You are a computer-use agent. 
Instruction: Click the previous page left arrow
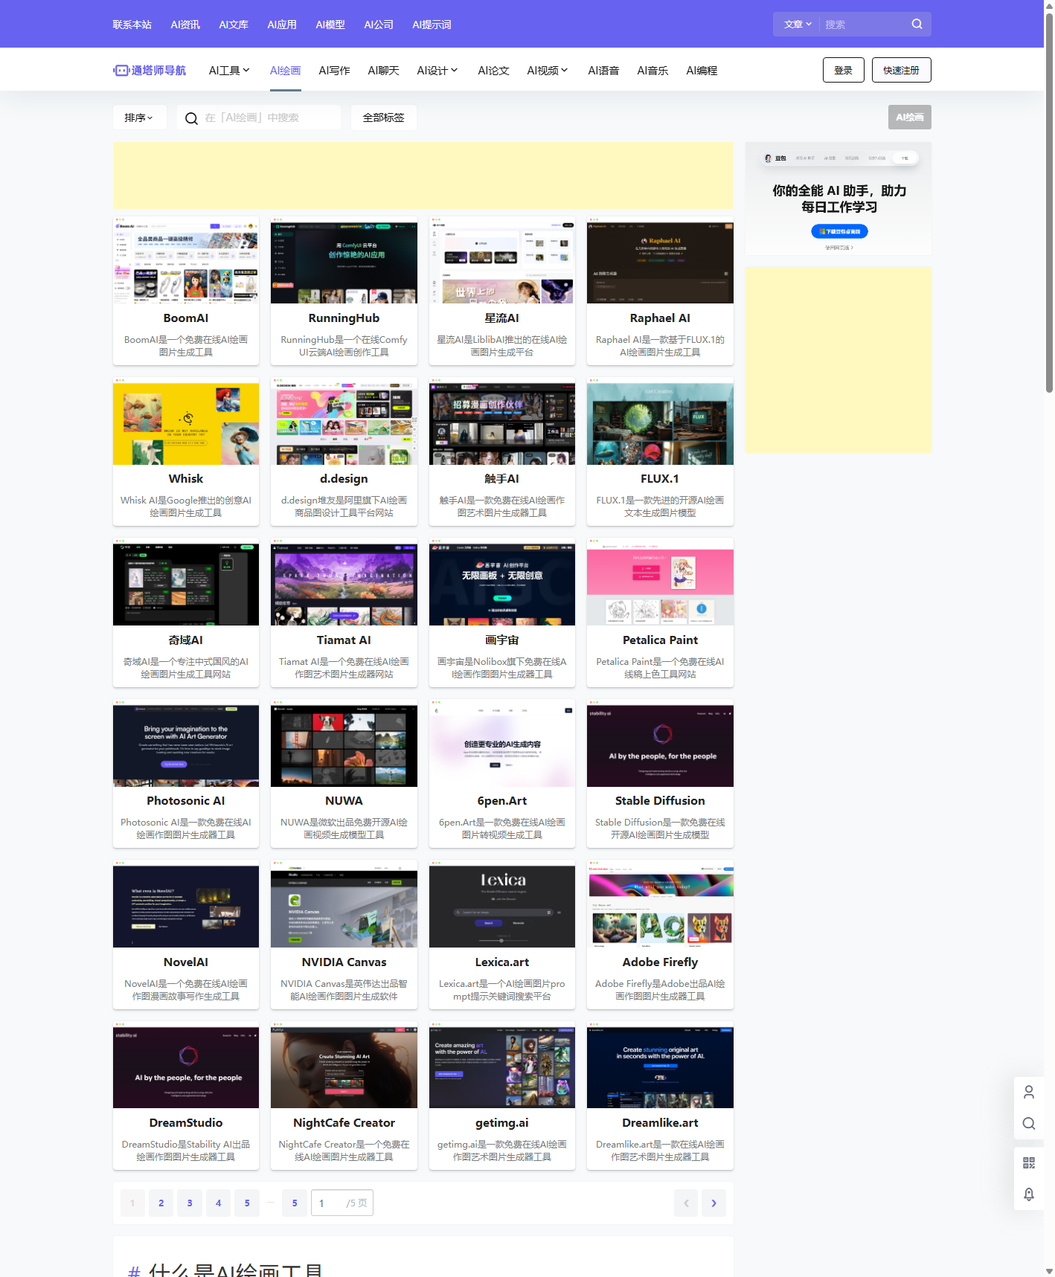click(686, 1203)
